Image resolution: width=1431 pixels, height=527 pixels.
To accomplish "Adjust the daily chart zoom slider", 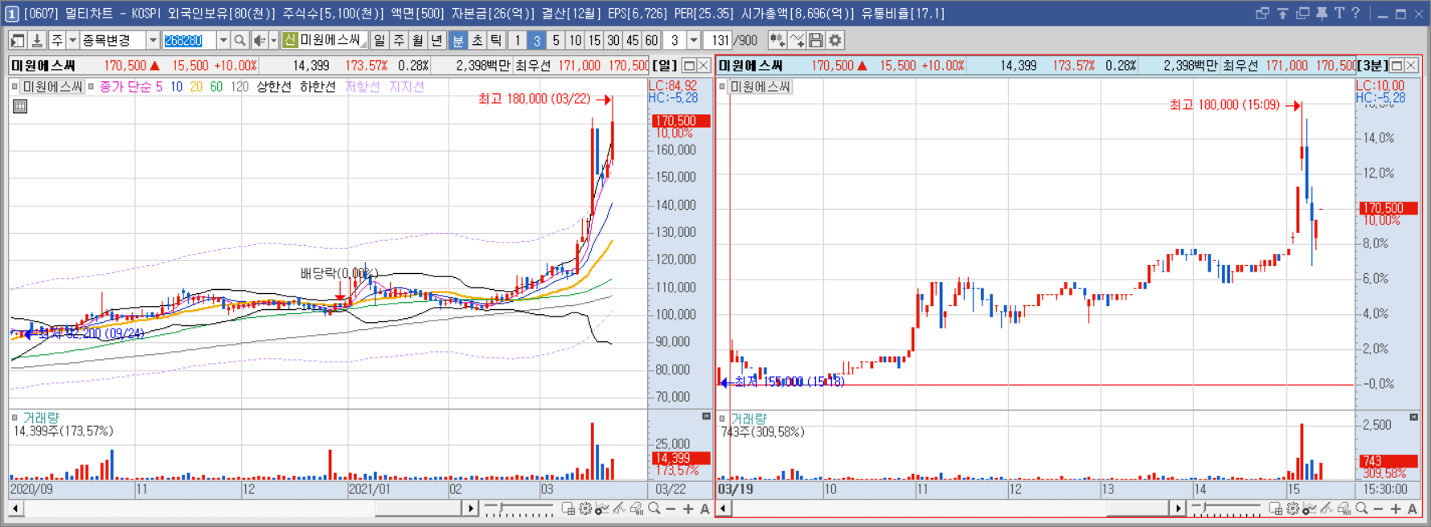I will (518, 509).
